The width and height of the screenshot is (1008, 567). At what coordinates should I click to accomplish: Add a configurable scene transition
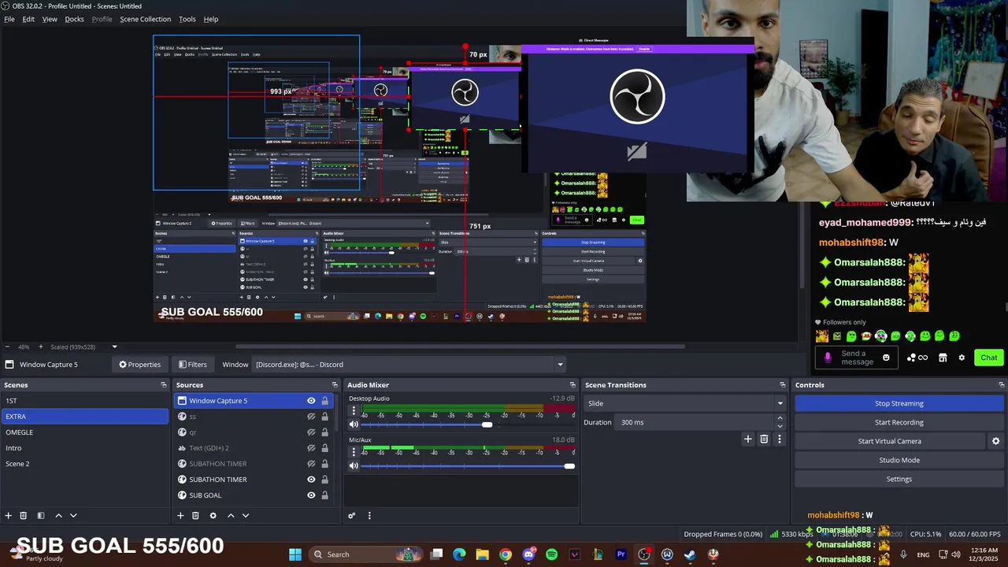(x=748, y=439)
